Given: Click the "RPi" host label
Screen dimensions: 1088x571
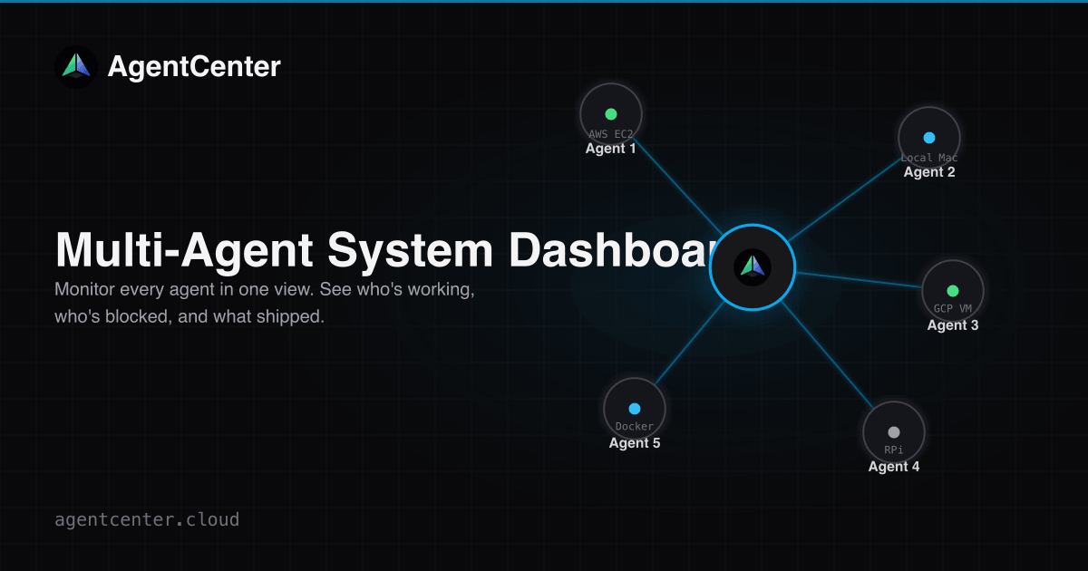Looking at the screenshot, I should (894, 450).
